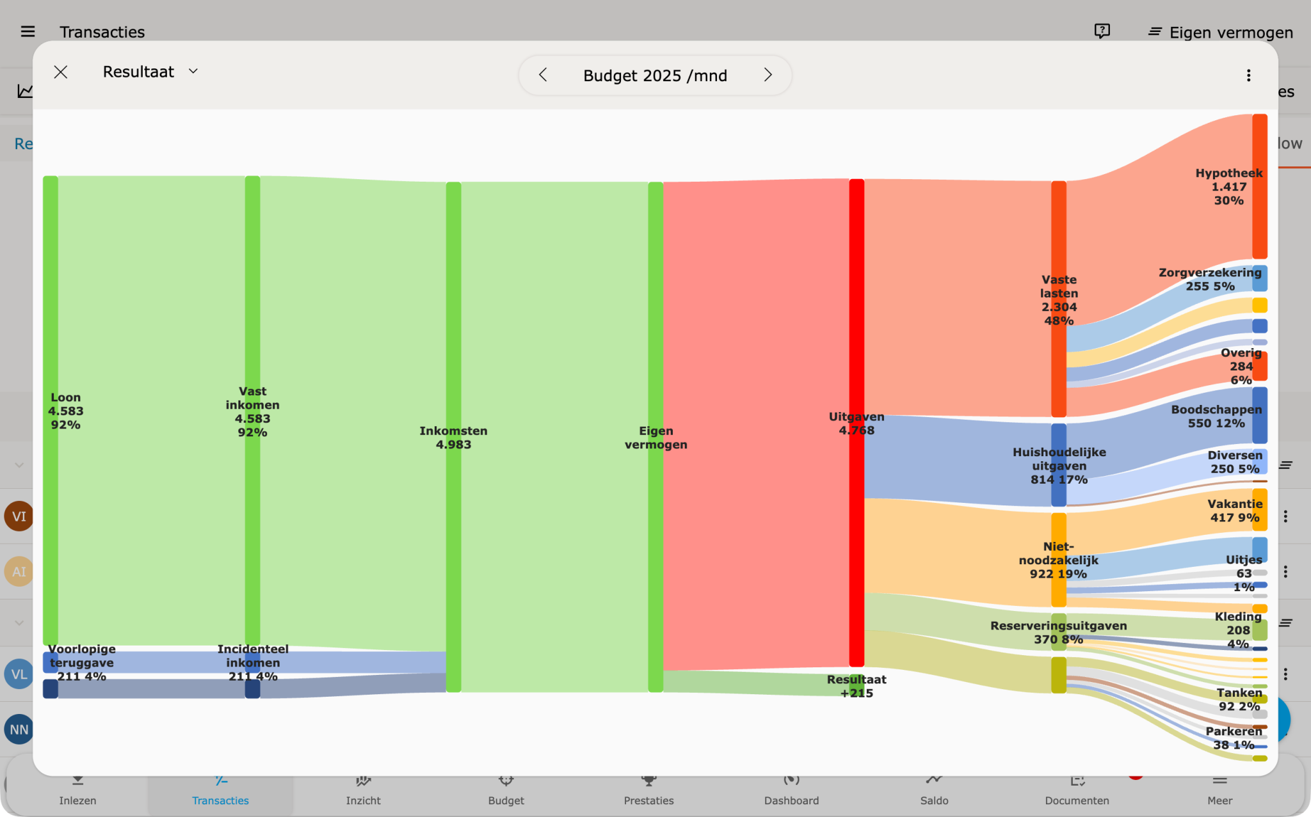Close the Resultaat dialog with the X
Viewport: 1311px width, 817px height.
point(61,72)
